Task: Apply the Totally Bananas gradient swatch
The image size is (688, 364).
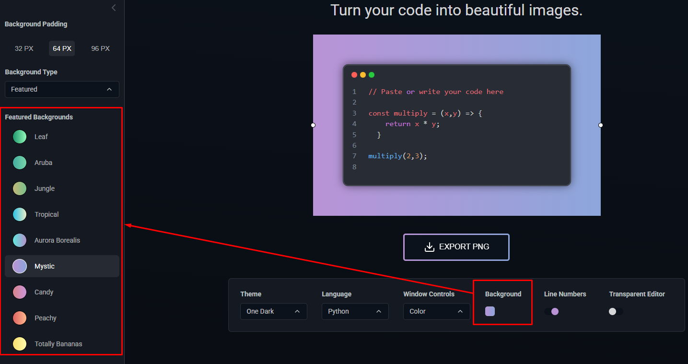Action: [x=20, y=344]
